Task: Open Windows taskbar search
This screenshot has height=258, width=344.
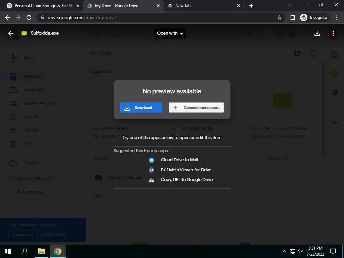Action: pyautogui.click(x=24, y=251)
